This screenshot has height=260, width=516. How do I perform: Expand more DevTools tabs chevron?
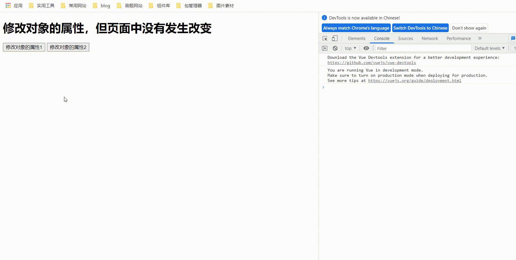(480, 38)
